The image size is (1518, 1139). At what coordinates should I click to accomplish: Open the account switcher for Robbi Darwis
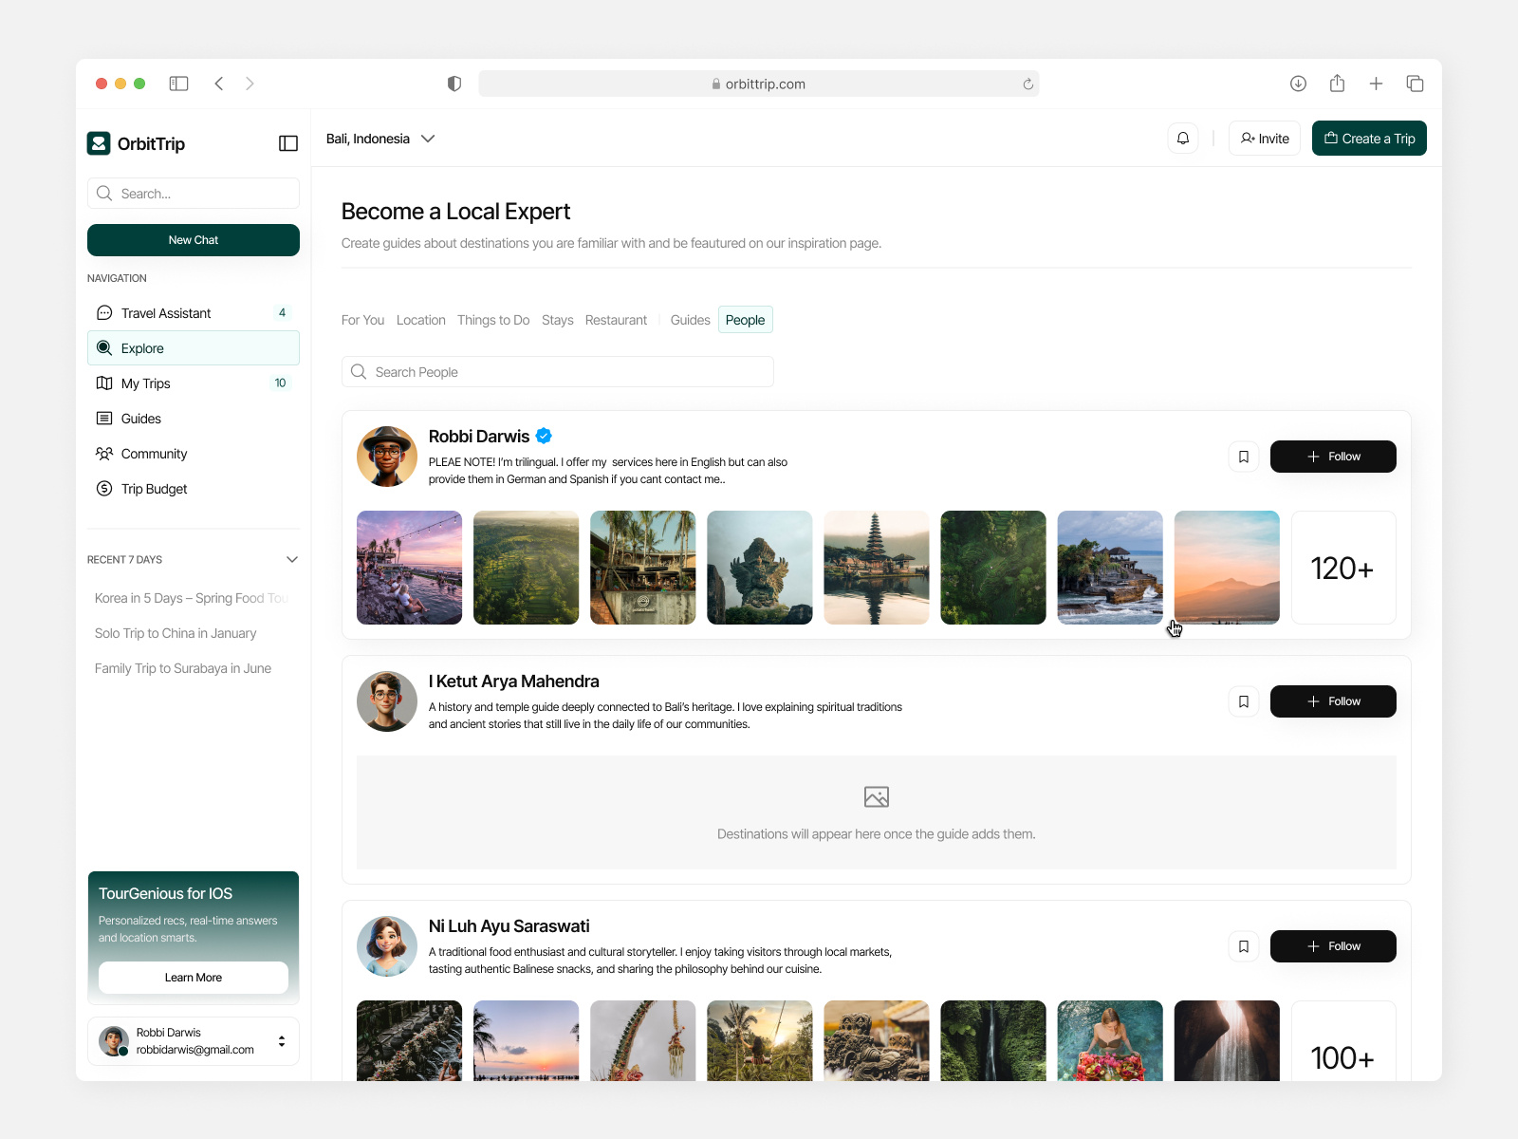[282, 1040]
